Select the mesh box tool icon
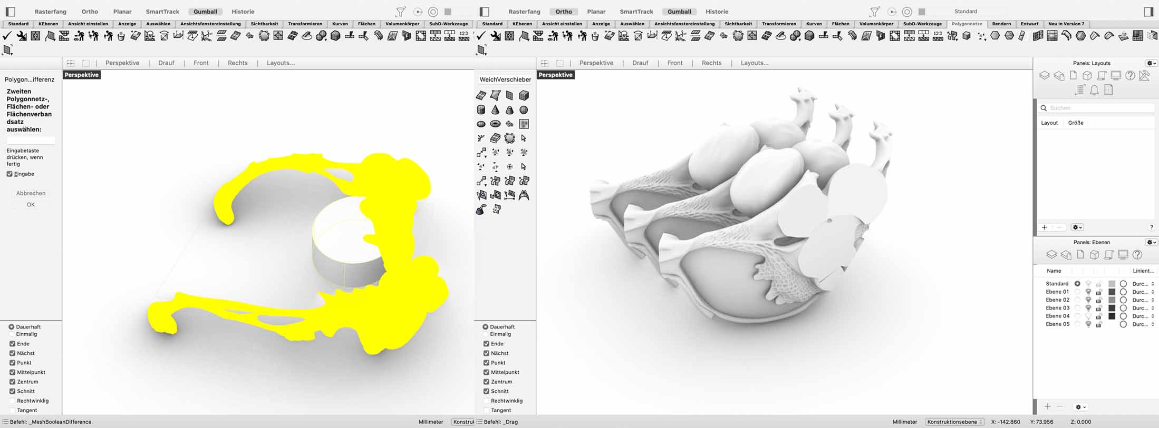 click(524, 95)
